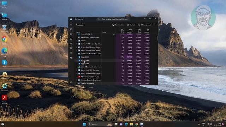Select Adobe Genuine Software Client process

[x=113, y=77]
